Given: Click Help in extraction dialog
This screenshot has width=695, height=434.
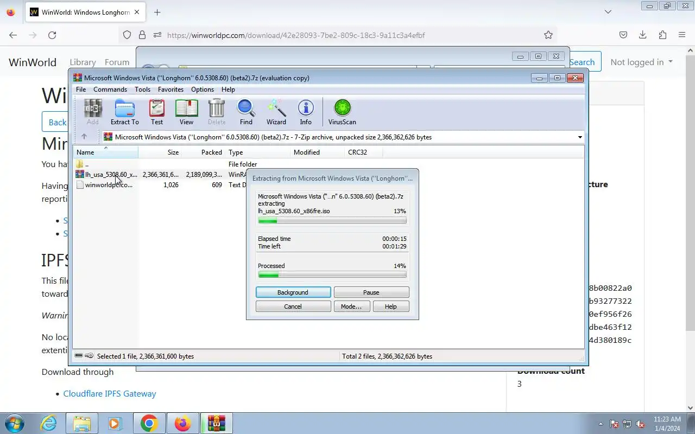Looking at the screenshot, I should tap(391, 307).
